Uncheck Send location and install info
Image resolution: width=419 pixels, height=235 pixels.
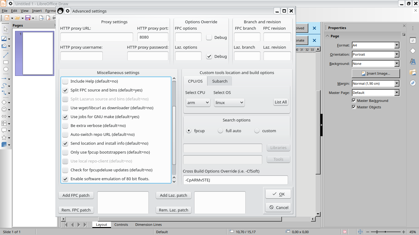click(x=65, y=143)
